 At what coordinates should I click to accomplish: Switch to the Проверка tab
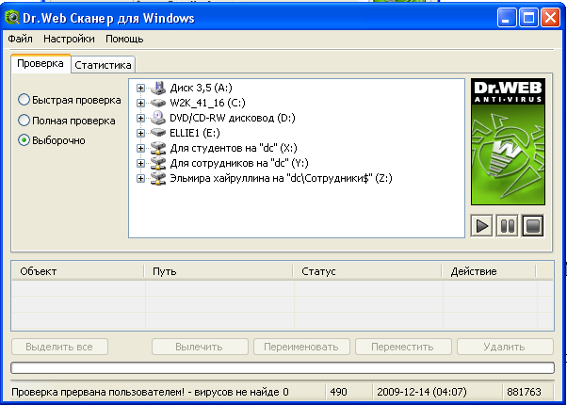pyautogui.click(x=40, y=63)
